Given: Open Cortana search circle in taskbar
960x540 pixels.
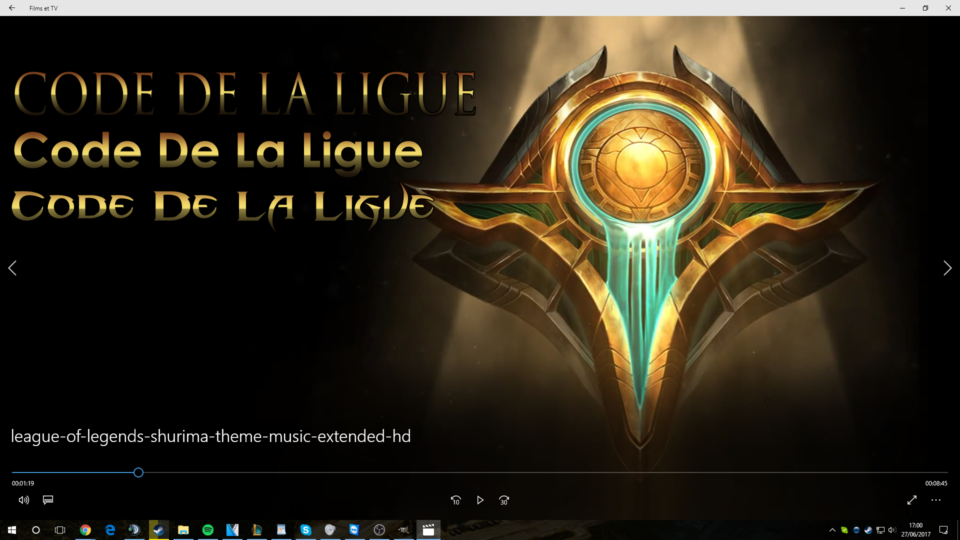Looking at the screenshot, I should 36,530.
